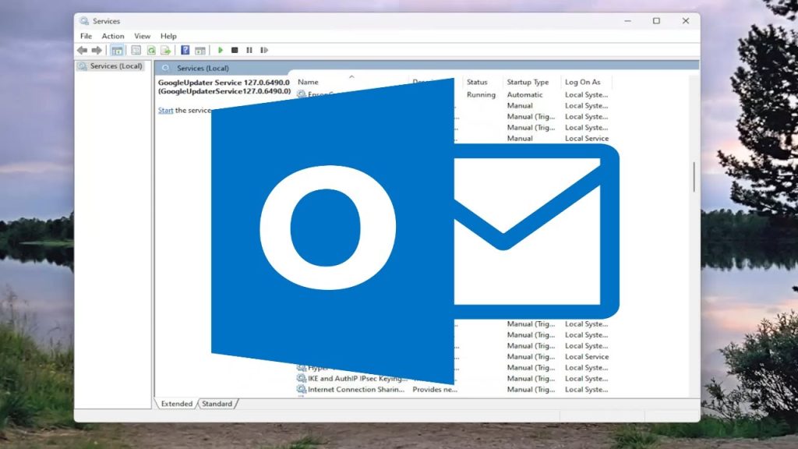
Task: Open the blue Help question-mark icon
Action: [x=185, y=51]
